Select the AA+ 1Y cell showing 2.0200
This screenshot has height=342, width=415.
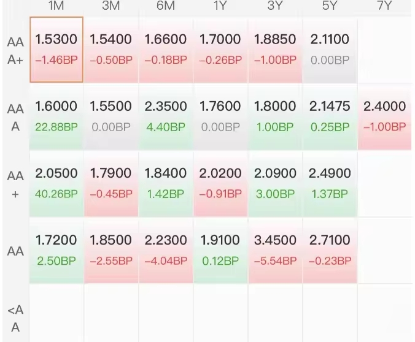tap(220, 183)
